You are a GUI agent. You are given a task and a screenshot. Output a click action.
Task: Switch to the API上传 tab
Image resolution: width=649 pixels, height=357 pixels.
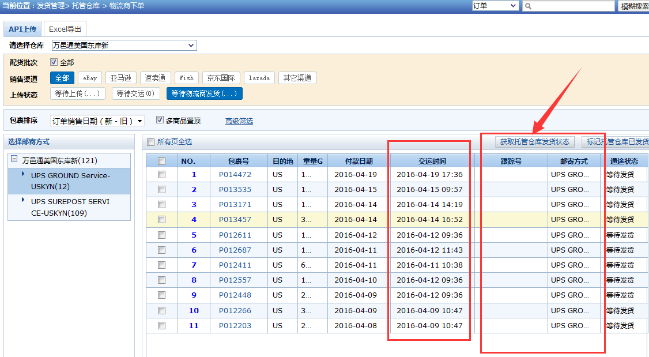tap(22, 29)
